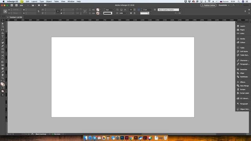Select the Eyedropper tool
251x141 pixels.
pos(3,72)
